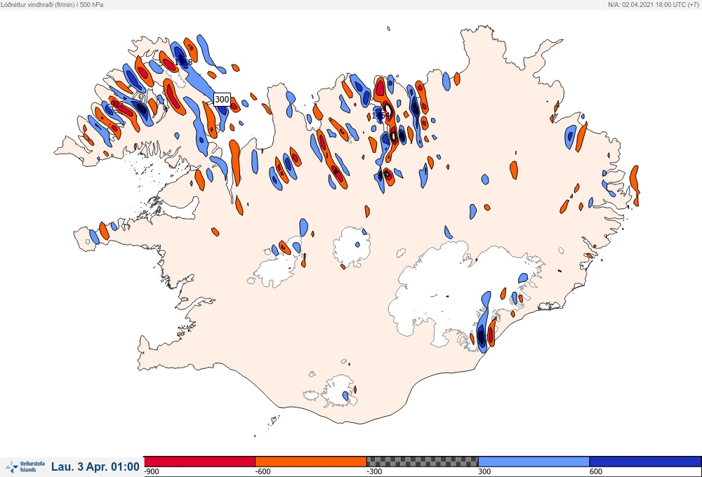Click the boxed 300 contour label

tap(222, 100)
